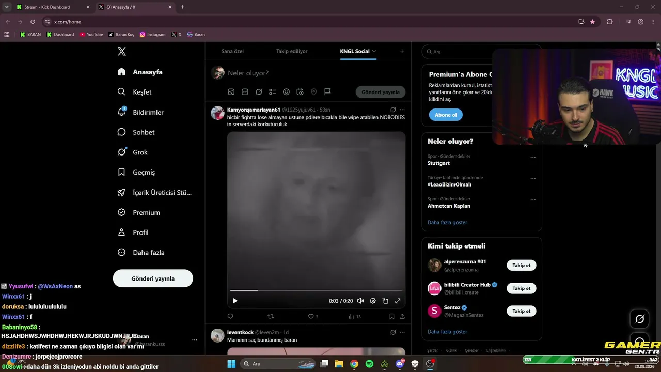Follow alperenzurna #01 with Takip et
This screenshot has width=661, height=372.
click(522, 266)
